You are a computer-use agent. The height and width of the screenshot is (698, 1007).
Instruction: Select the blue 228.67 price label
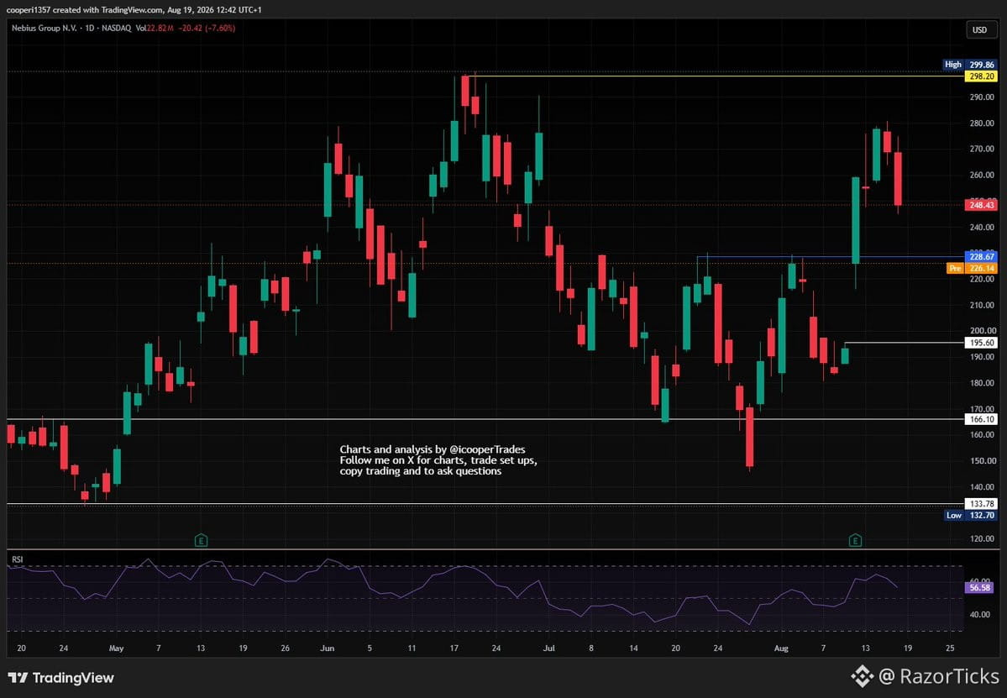tap(981, 256)
